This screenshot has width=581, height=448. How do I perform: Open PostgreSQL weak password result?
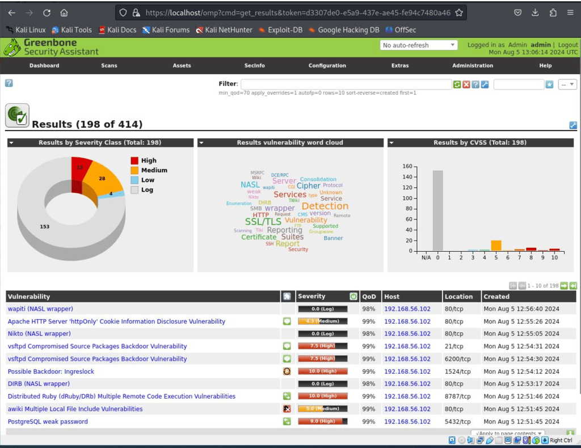(48, 421)
